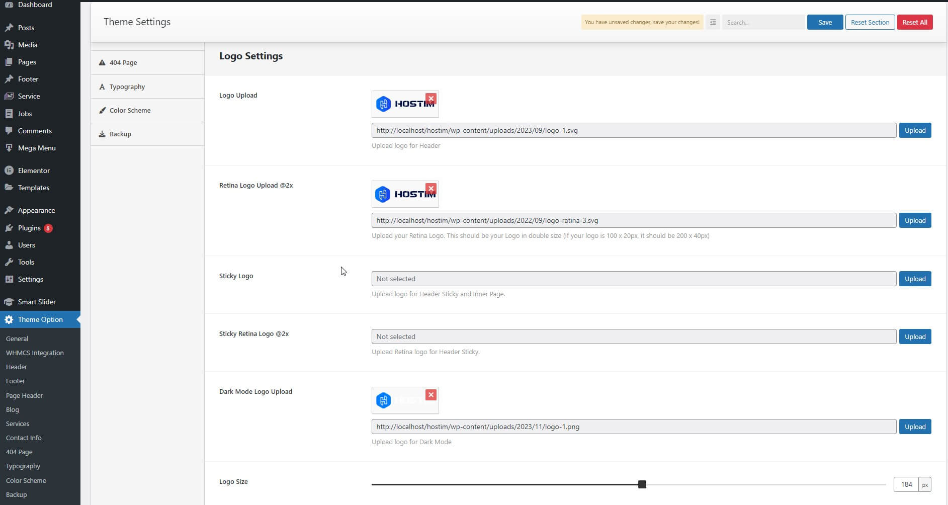The image size is (948, 505).
Task: Open Contact Info submenu item
Action: [x=24, y=438]
